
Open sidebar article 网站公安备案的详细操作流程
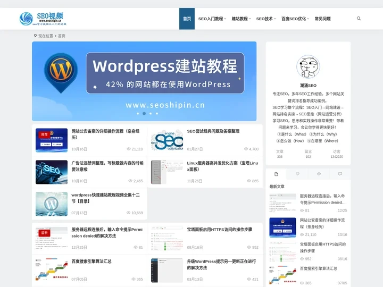[x=322, y=223]
